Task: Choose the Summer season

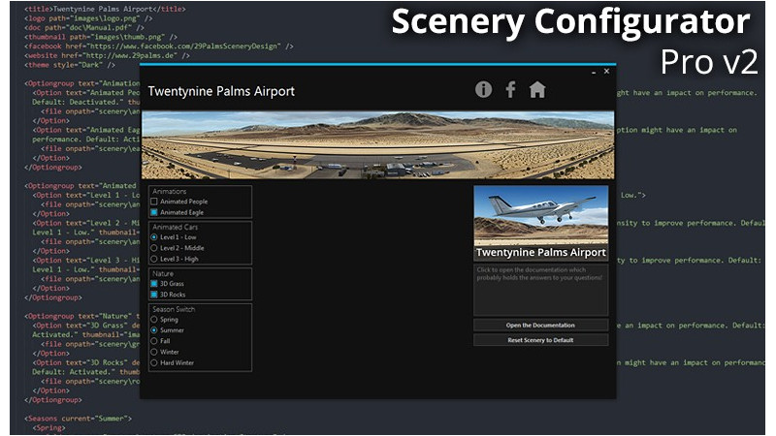Action: [154, 330]
